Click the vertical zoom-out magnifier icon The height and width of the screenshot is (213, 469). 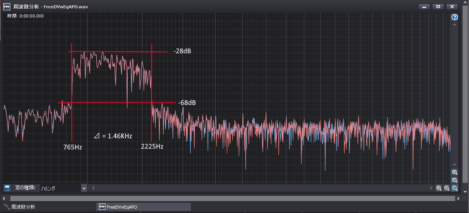pos(454,180)
